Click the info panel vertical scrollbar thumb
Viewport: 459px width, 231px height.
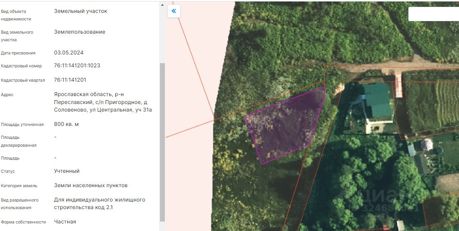tap(162, 142)
